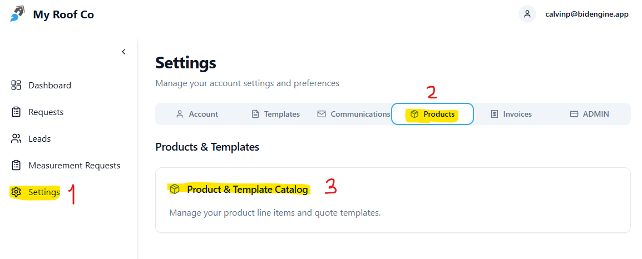
Task: Click the Measurement Requests clipboard icon
Action: 16,165
